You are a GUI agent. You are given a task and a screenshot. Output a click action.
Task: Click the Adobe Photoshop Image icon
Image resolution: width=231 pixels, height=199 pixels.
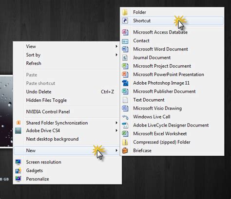tap(125, 83)
